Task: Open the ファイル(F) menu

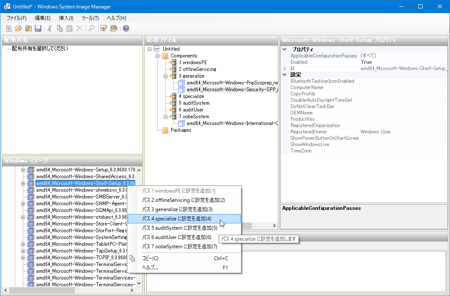Action: click(x=16, y=18)
